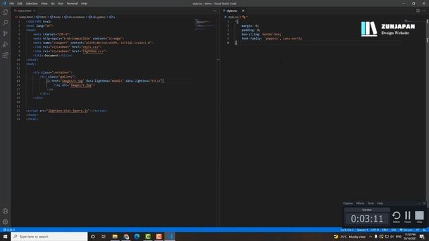This screenshot has height=241, width=429.
Task: Open Microsoft Edge from the taskbar
Action: tap(137, 236)
